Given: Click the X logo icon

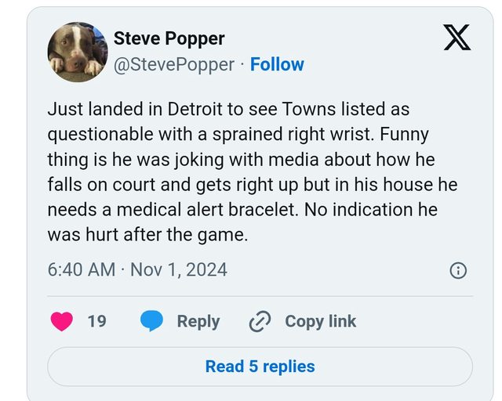Looking at the screenshot, I should pos(457,37).
